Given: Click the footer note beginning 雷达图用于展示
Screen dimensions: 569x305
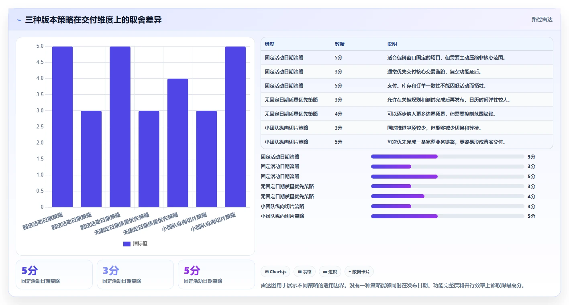Looking at the screenshot, I should [x=393, y=286].
